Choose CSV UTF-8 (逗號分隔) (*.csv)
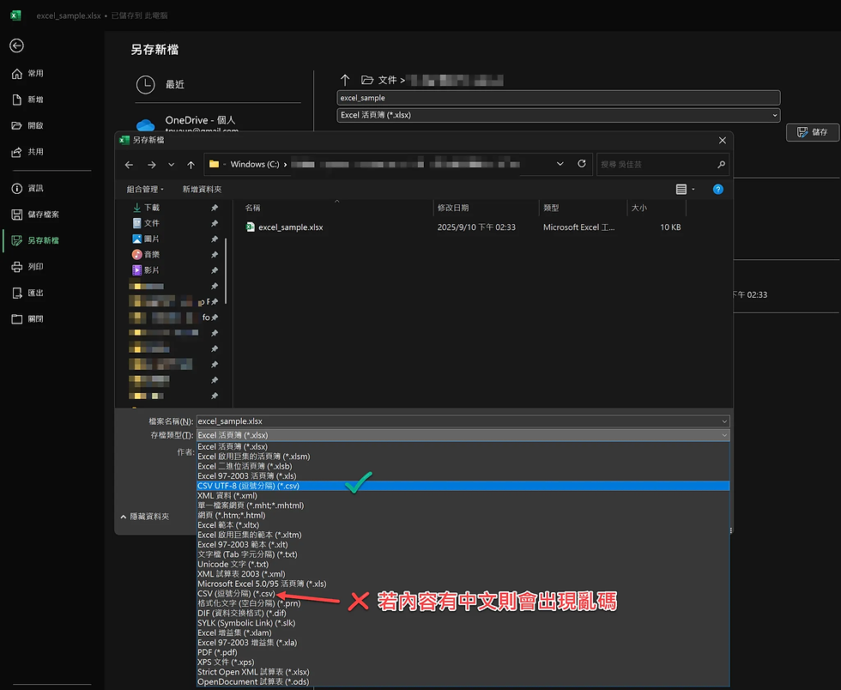Screen dimensions: 841x690 (x=463, y=486)
